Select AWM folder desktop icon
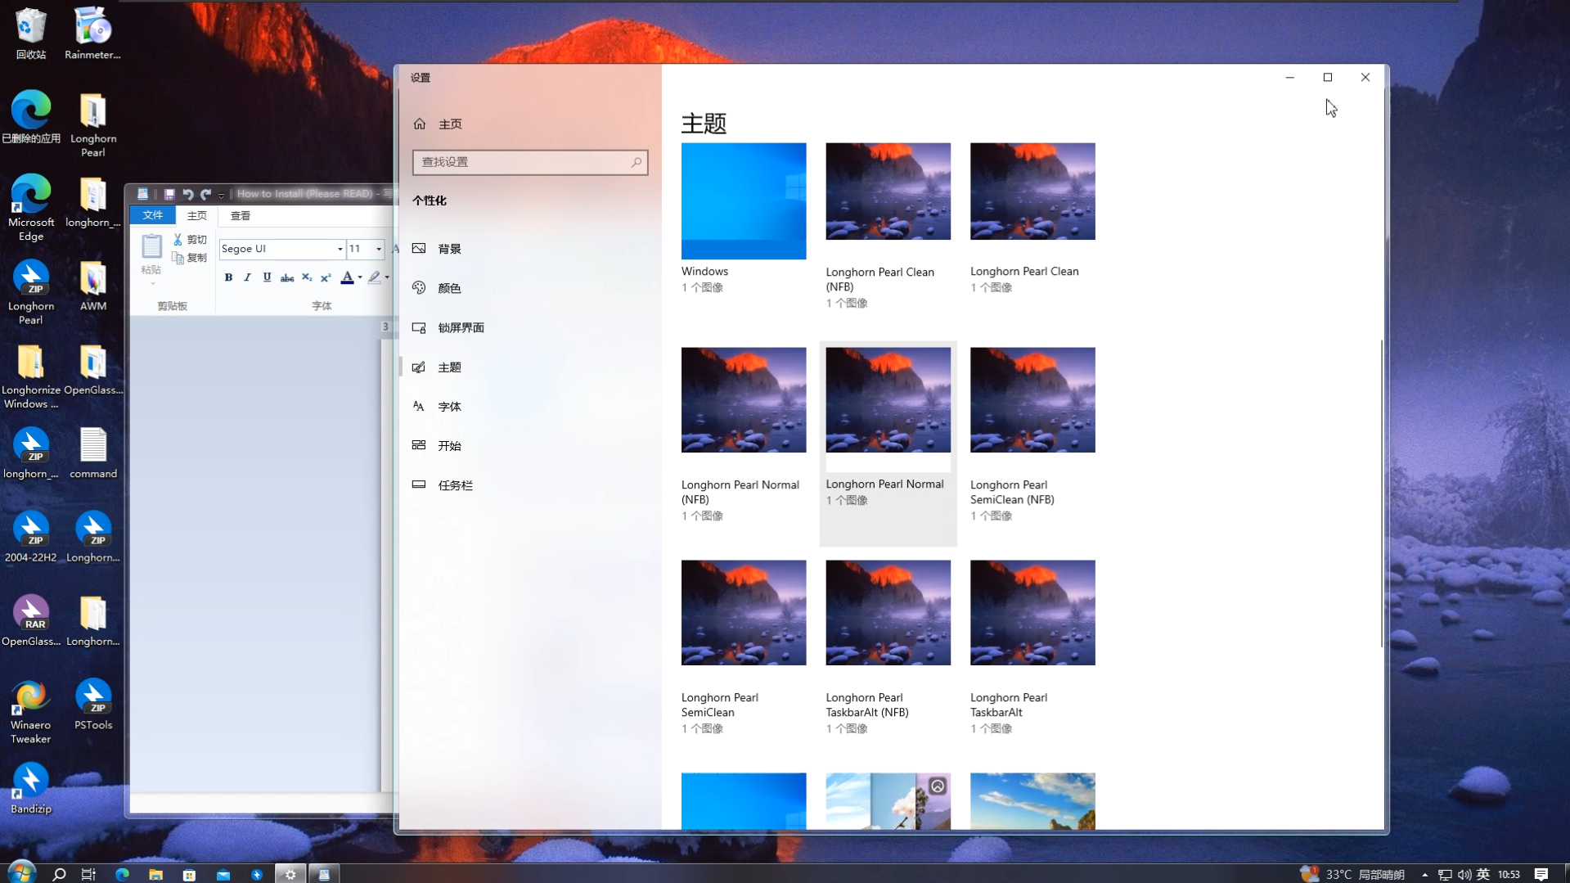 click(93, 286)
